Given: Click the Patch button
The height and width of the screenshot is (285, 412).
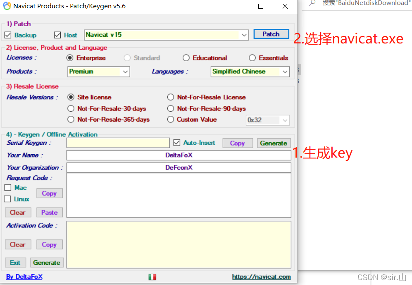Looking at the screenshot, I should tap(271, 34).
